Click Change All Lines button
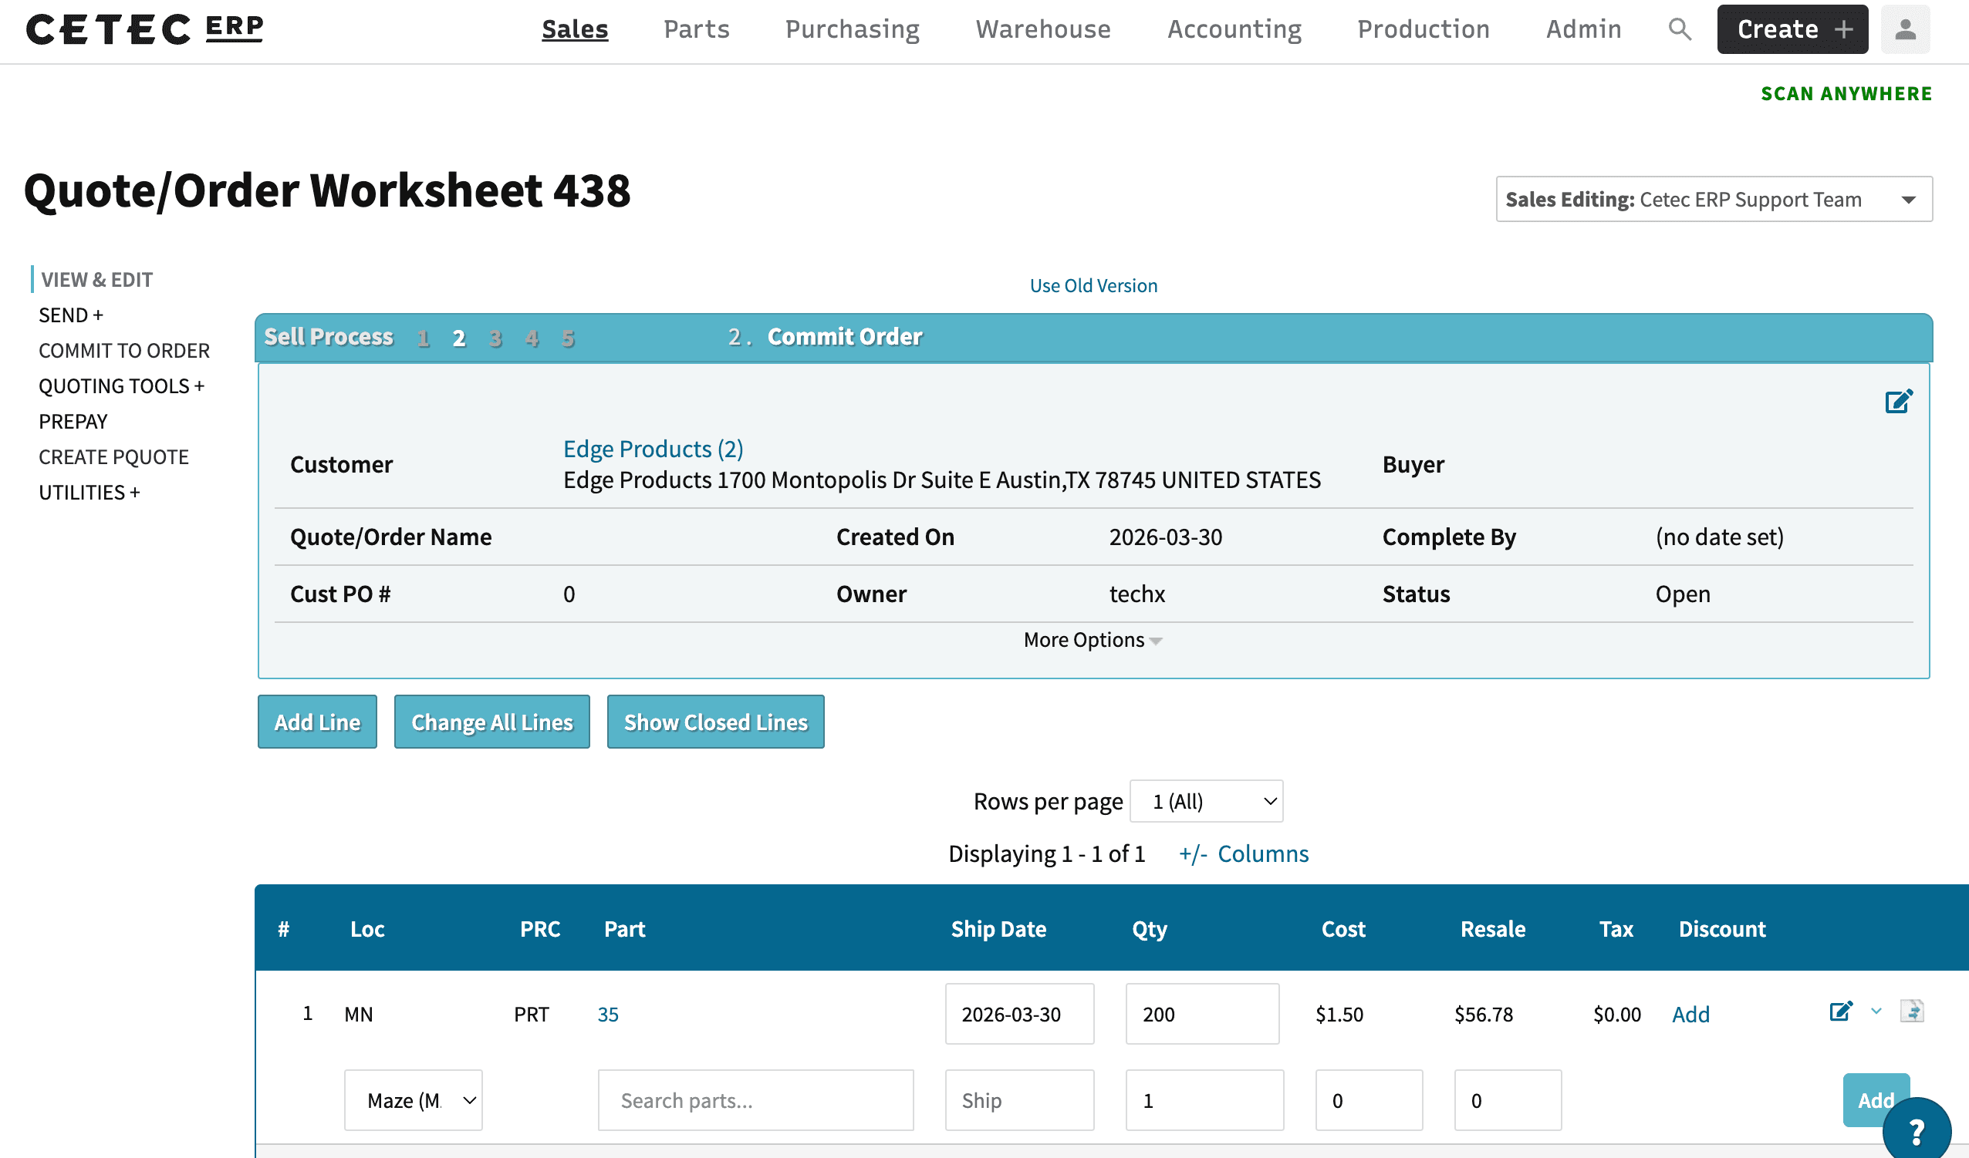Image resolution: width=1969 pixels, height=1158 pixels. tap(491, 722)
